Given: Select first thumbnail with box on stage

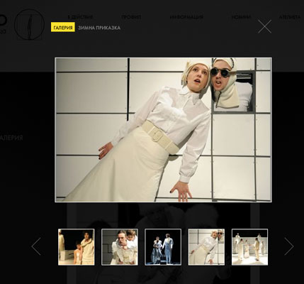Looking at the screenshot, I should point(77,247).
